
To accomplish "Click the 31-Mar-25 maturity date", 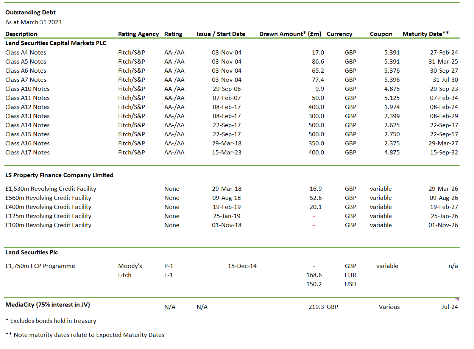I will coord(443,61).
